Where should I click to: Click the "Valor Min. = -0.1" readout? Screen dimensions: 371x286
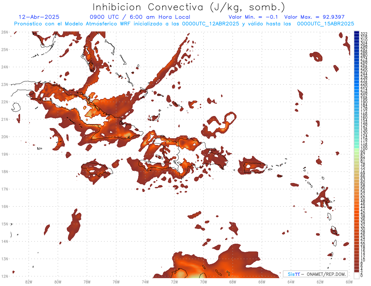point(254,17)
